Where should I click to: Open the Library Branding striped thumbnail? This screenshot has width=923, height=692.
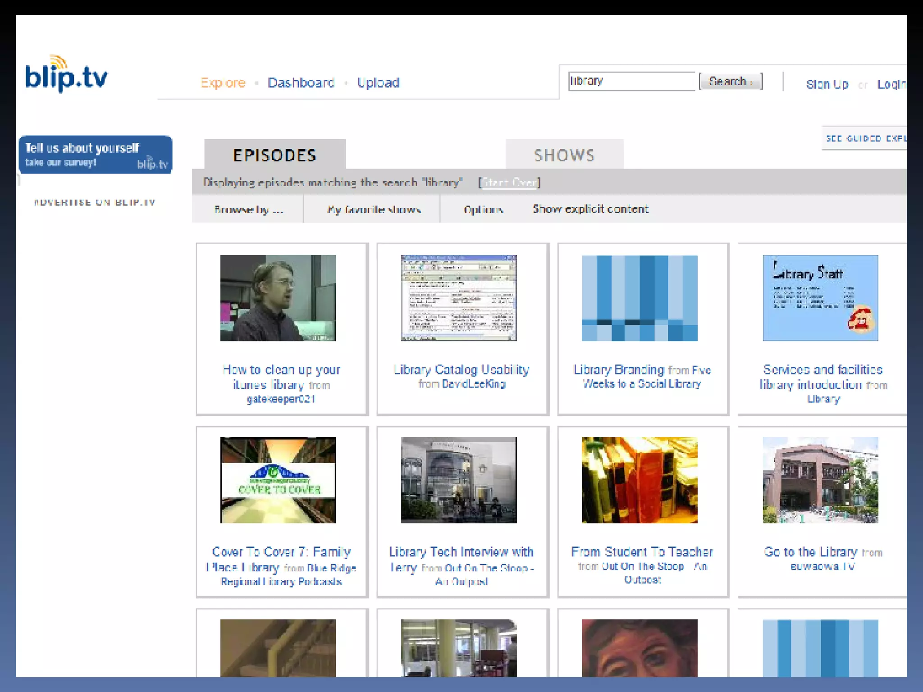(640, 298)
